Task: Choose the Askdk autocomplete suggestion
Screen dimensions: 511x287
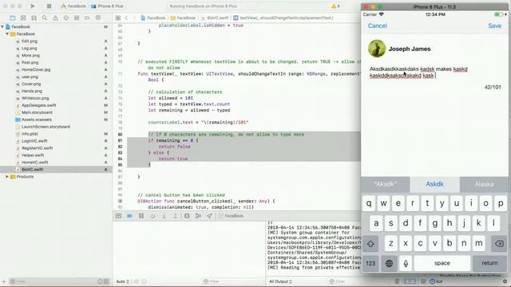Action: pyautogui.click(x=434, y=184)
